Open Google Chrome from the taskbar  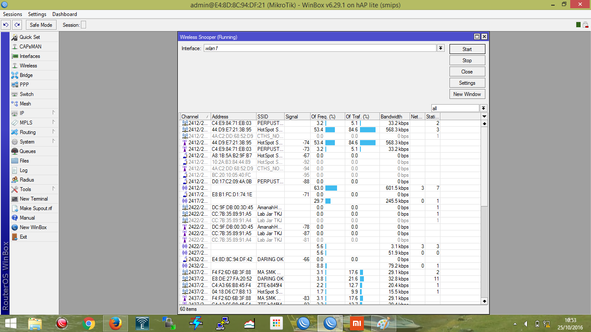[x=89, y=323]
